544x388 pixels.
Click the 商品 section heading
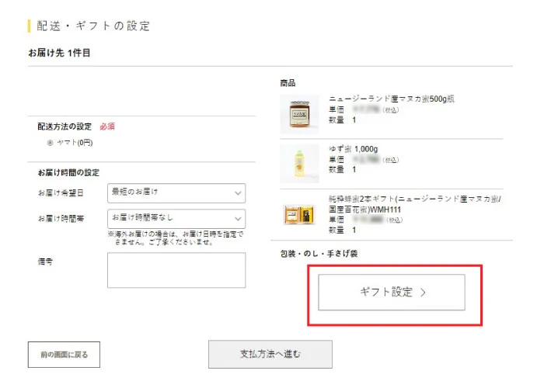pyautogui.click(x=288, y=82)
